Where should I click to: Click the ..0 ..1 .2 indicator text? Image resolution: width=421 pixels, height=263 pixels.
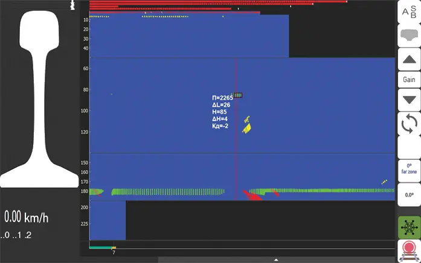click(x=16, y=235)
